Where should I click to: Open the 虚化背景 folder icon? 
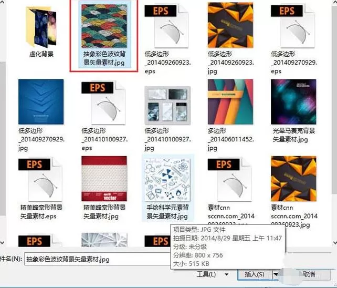(41, 27)
